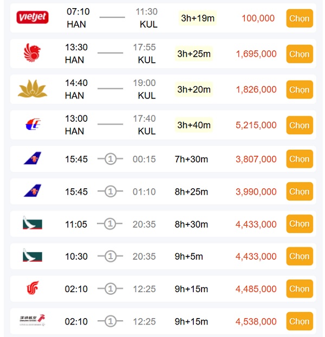Click the 1-stop indicator on 00:15 arrival flight

110,160
